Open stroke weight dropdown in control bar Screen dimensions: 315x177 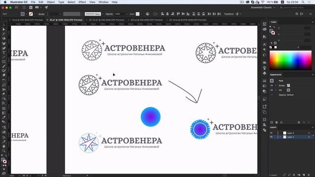click(60, 14)
